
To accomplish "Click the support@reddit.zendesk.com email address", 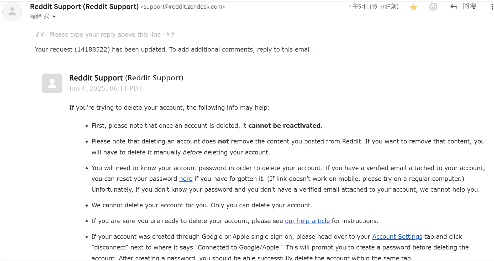I will (183, 7).
